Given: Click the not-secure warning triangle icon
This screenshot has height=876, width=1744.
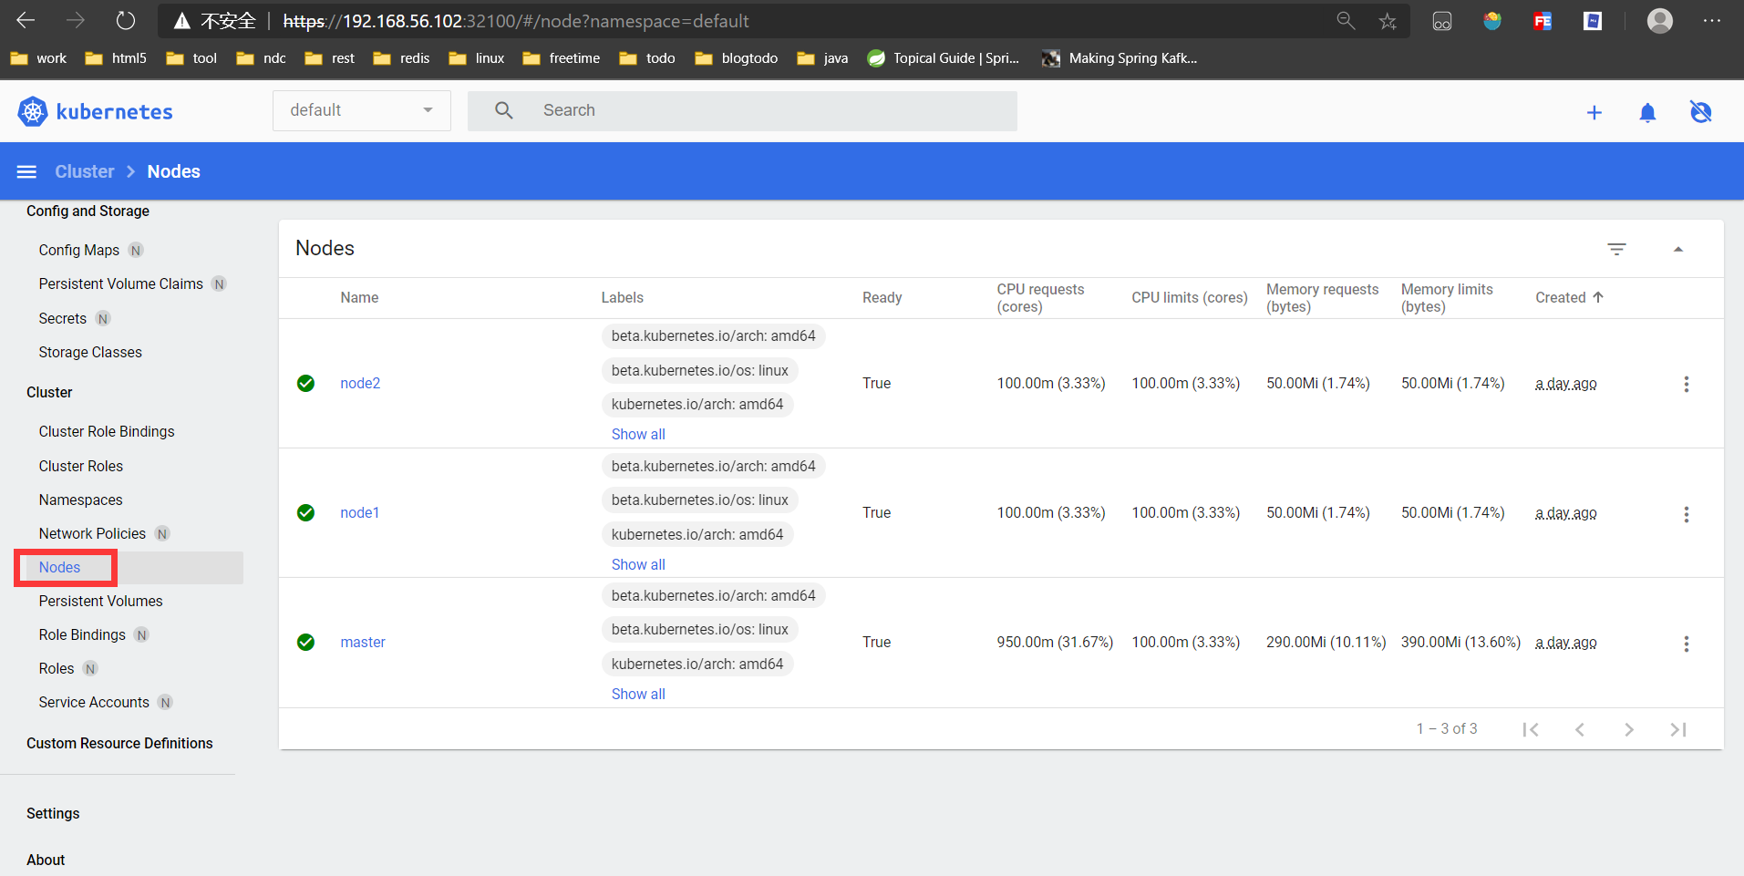Looking at the screenshot, I should [182, 21].
